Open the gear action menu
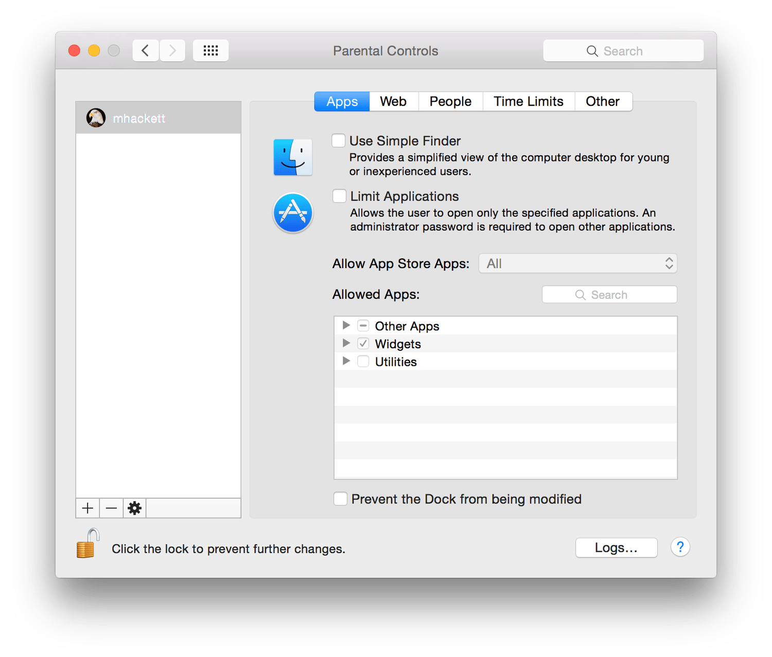 coord(135,508)
